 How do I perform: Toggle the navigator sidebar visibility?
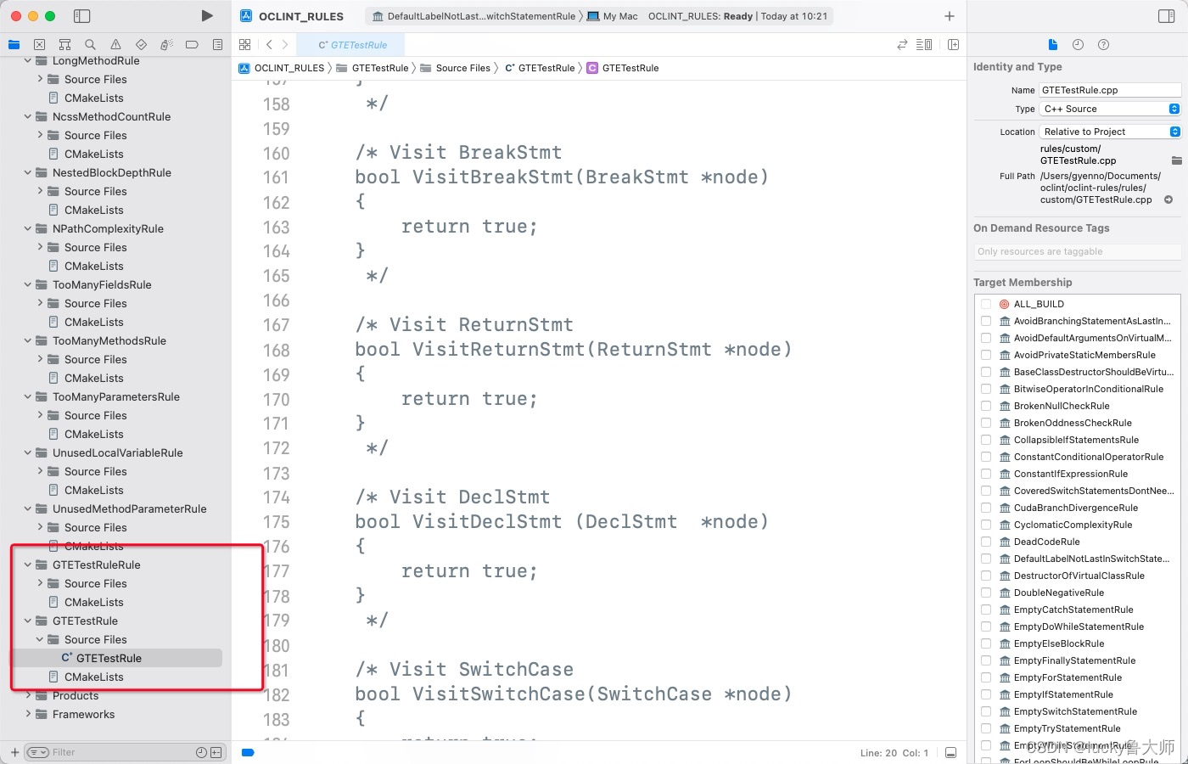pos(82,16)
